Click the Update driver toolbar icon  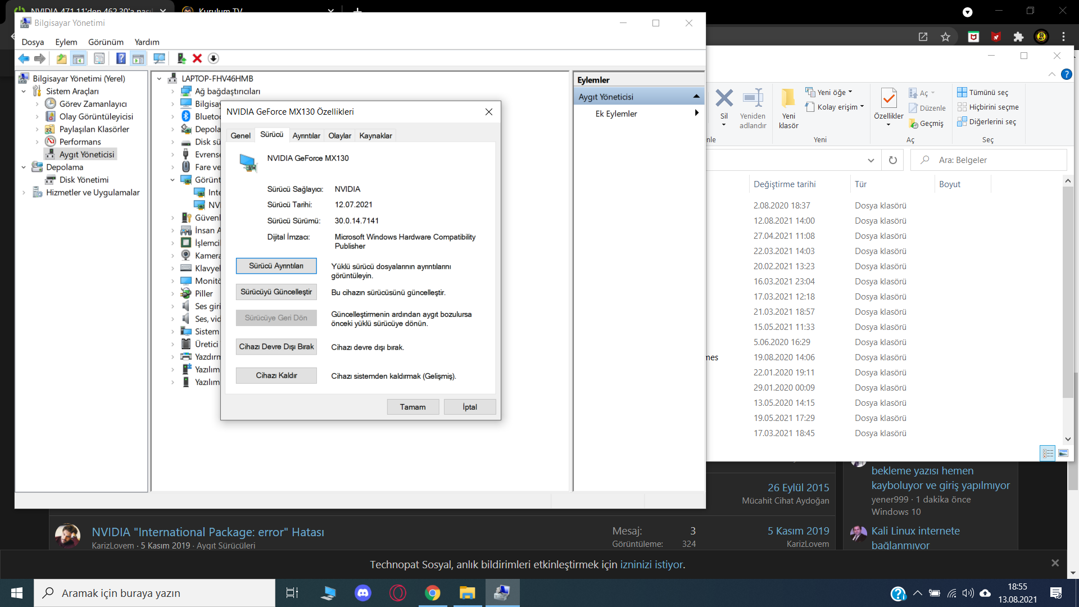[182, 58]
